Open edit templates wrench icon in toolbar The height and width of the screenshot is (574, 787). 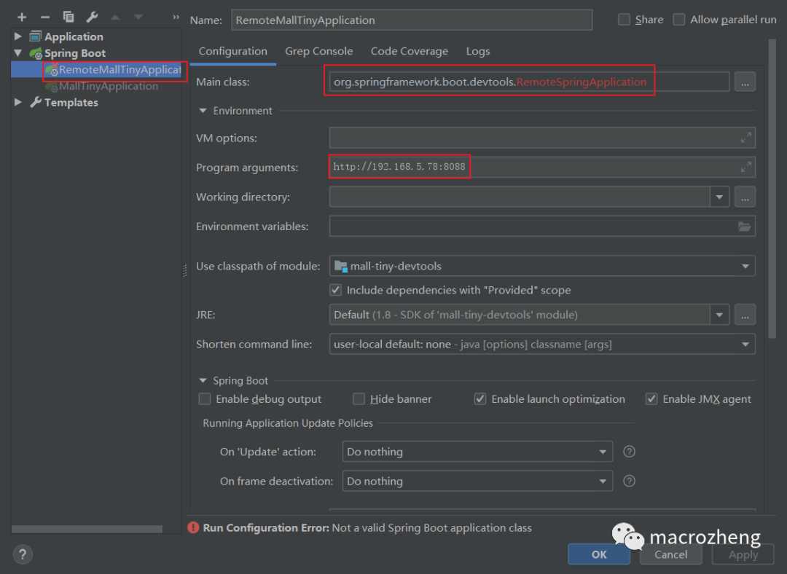click(x=92, y=17)
